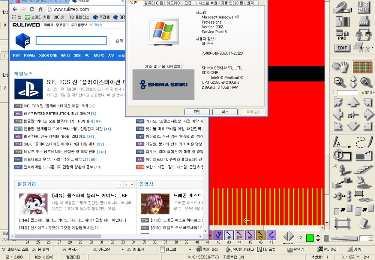Click 확인 button in System Properties
This screenshot has width=375, height=260.
[x=197, y=111]
